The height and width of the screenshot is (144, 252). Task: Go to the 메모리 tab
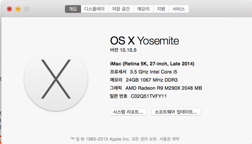pyautogui.click(x=143, y=9)
